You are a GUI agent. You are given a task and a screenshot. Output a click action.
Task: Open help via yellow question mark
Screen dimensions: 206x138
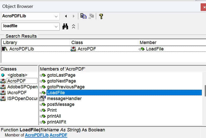click(101, 16)
